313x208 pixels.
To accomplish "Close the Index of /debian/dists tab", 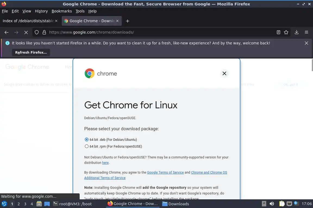I will pos(56,21).
